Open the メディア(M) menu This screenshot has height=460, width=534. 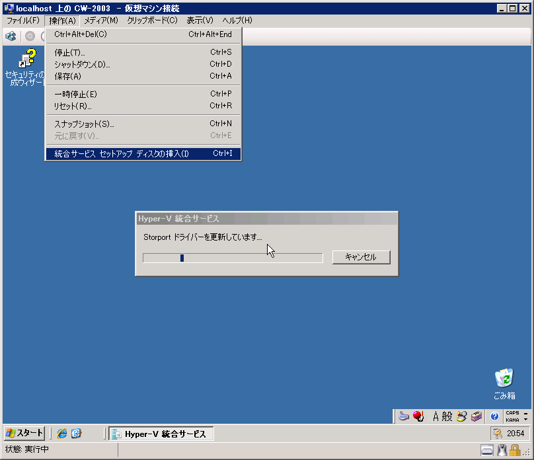tap(101, 20)
